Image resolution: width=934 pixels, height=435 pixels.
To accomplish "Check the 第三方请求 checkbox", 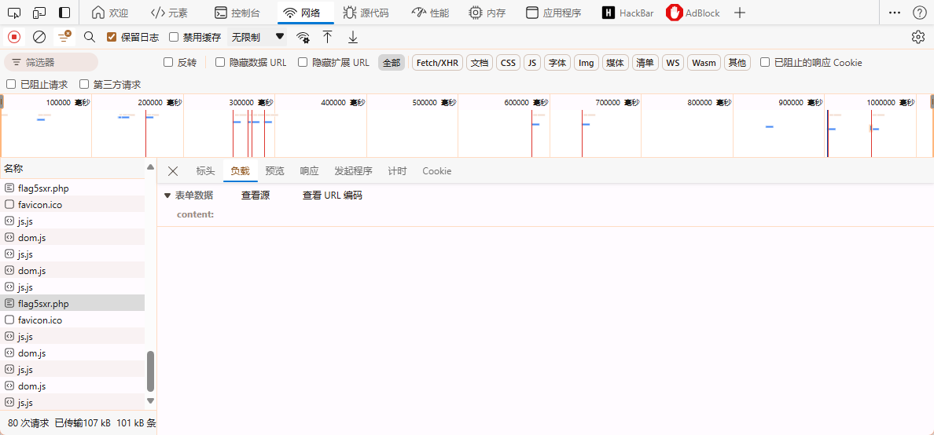I will click(84, 84).
